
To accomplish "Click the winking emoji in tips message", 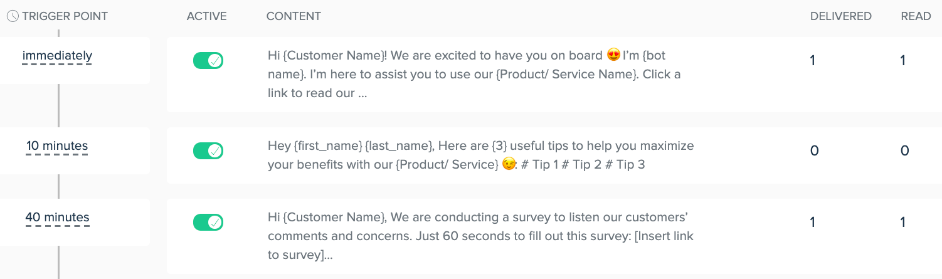I will point(509,164).
